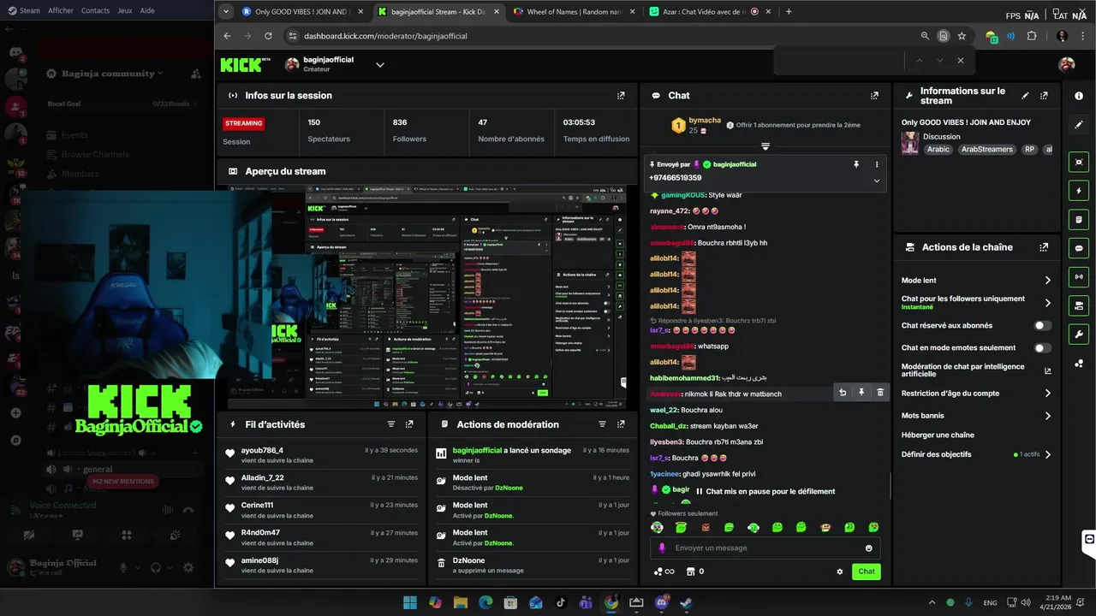Screen dimensions: 1096x616
Task: Click the stream preview widget icon in sidebar
Action: [1079, 162]
